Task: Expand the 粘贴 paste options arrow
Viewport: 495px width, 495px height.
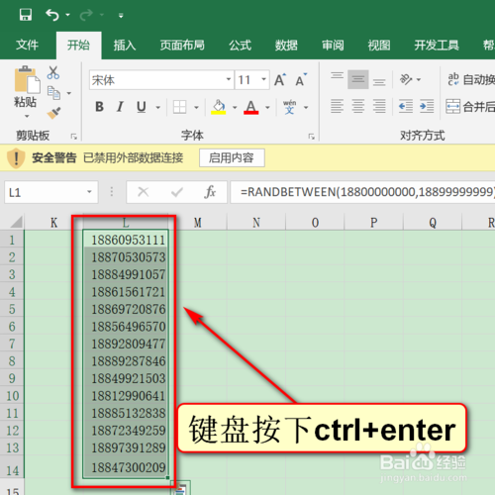Action: click(27, 116)
